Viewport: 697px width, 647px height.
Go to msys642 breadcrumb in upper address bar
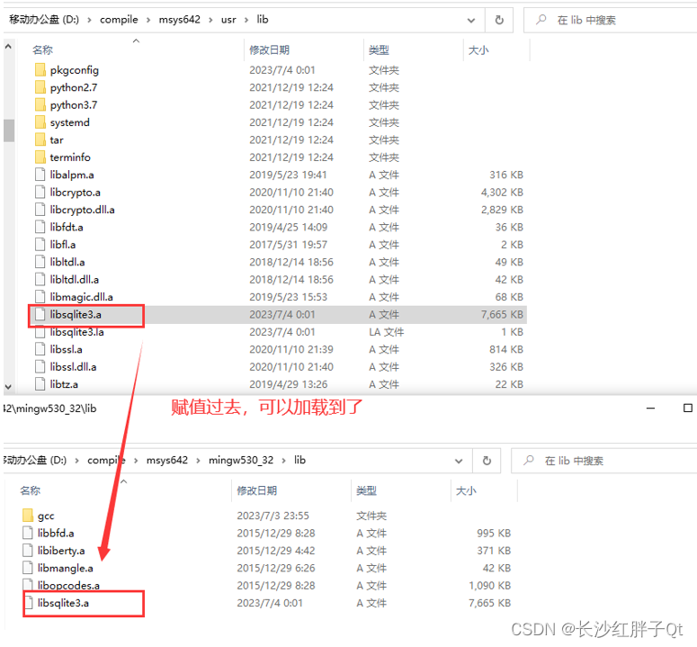pos(180,20)
